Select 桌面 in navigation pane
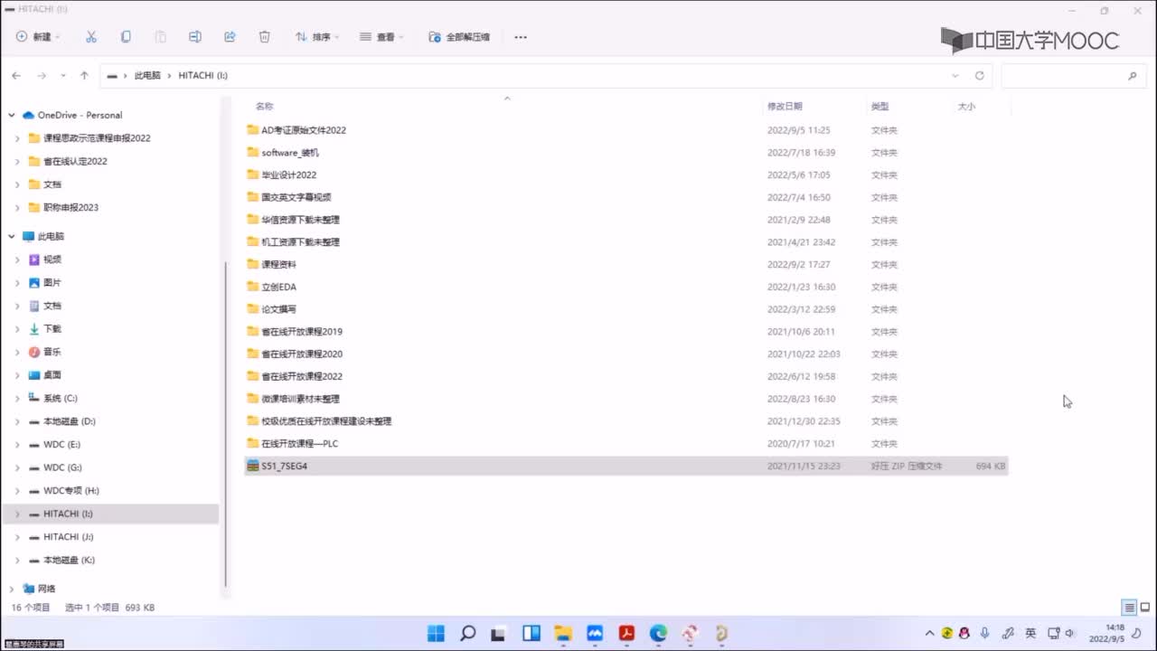The image size is (1157, 651). pos(52,375)
